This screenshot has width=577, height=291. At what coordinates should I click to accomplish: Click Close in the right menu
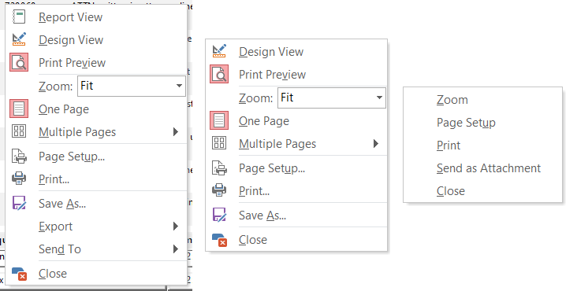(450, 191)
